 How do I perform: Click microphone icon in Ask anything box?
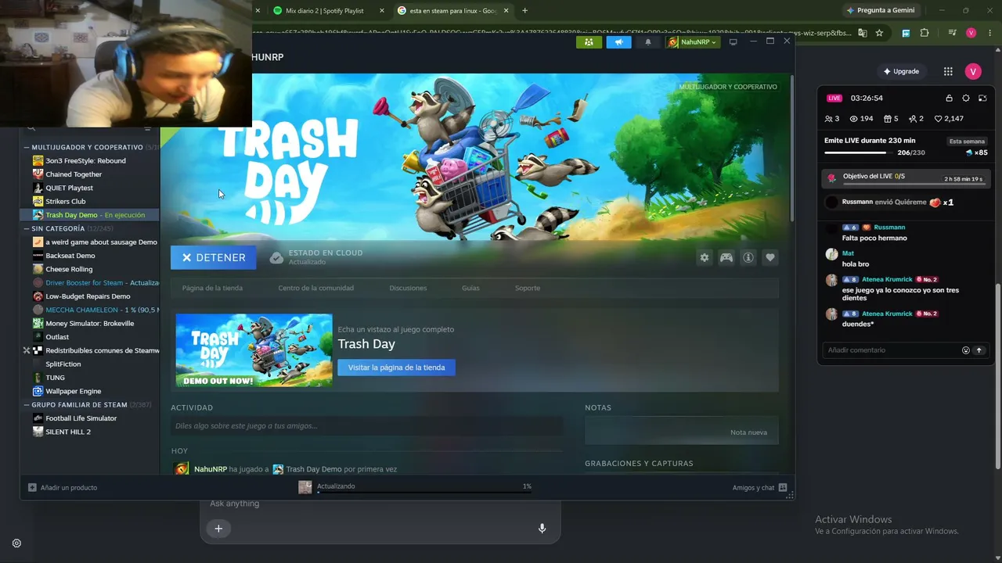542,529
